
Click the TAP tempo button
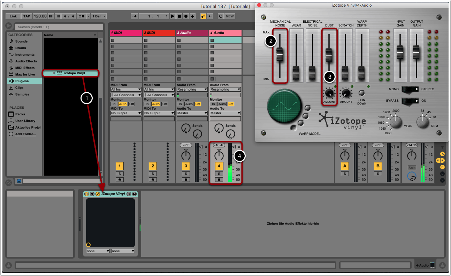point(26,16)
